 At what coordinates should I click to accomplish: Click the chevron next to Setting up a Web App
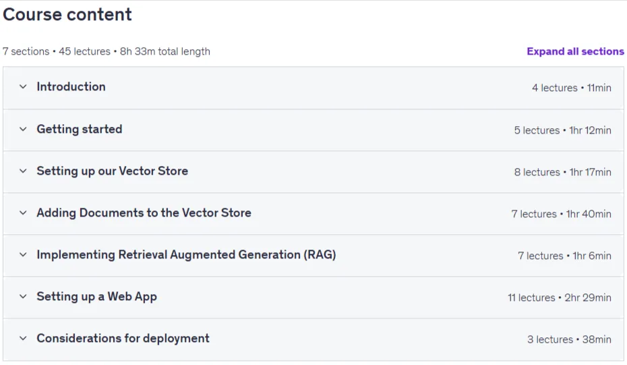coord(23,296)
